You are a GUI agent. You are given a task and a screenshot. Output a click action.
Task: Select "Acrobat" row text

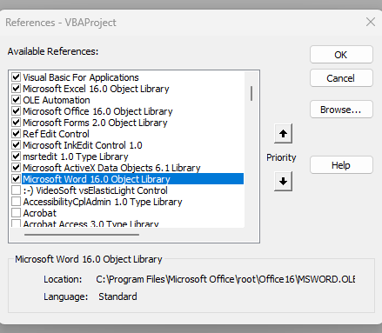40,213
